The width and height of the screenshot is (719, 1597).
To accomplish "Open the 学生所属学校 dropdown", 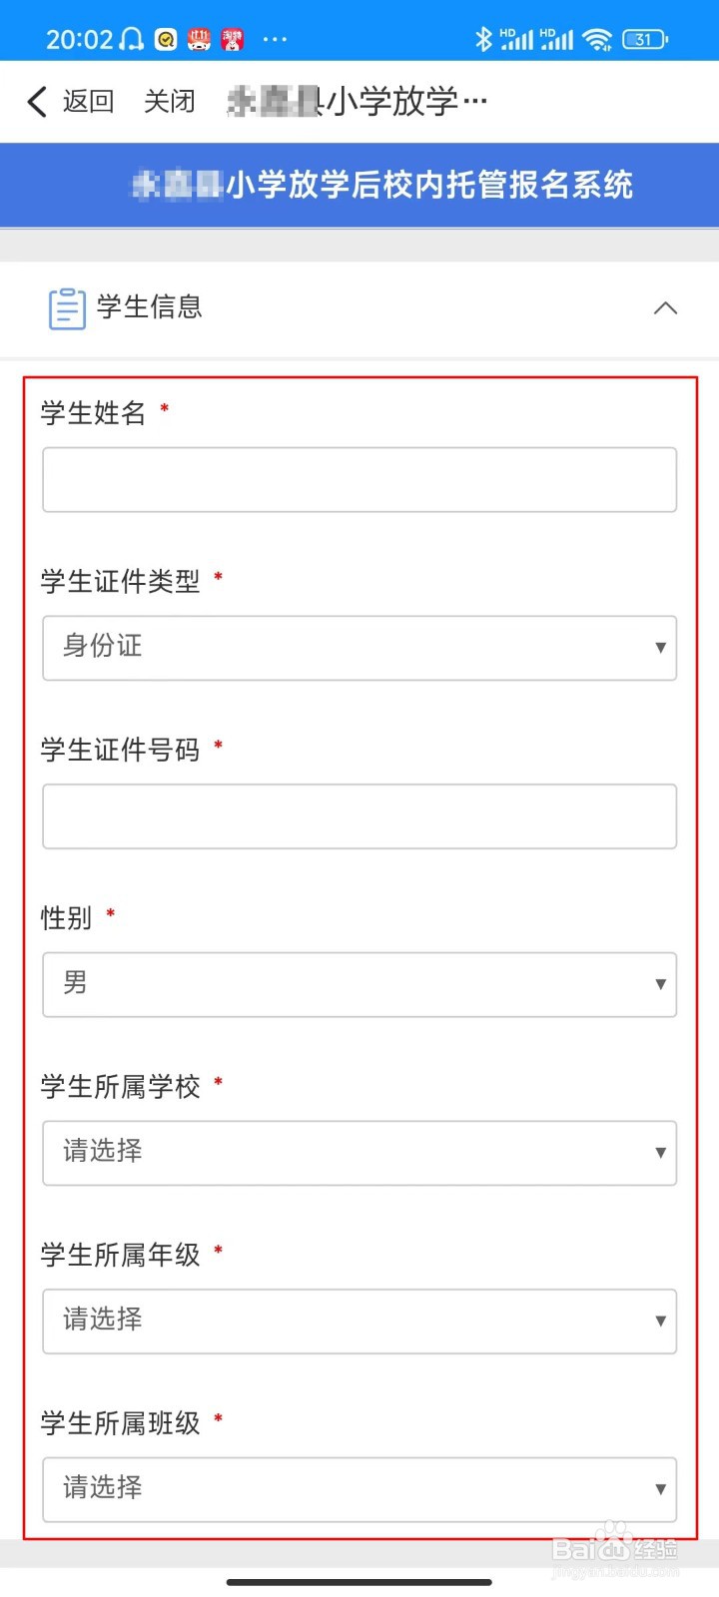I will click(x=359, y=1153).
